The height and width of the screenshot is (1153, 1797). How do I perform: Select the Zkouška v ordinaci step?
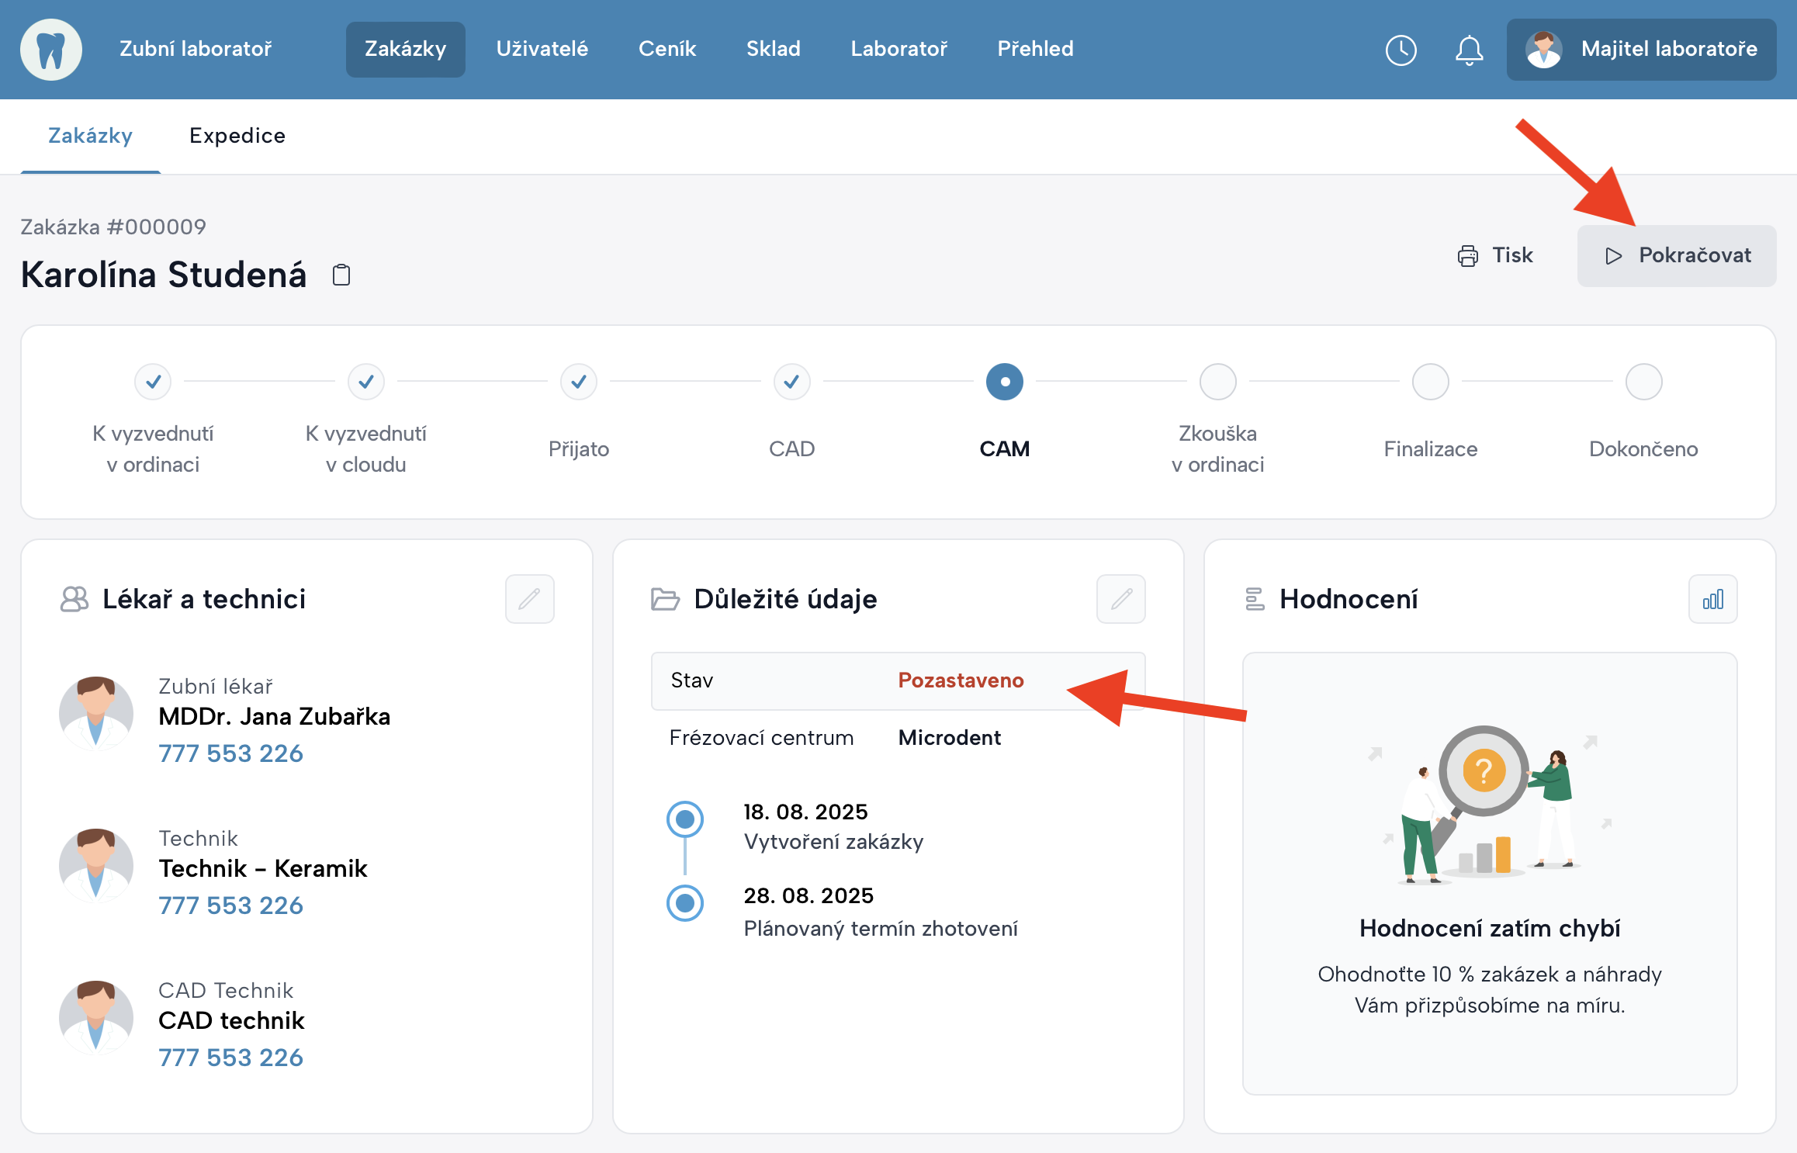click(1217, 382)
